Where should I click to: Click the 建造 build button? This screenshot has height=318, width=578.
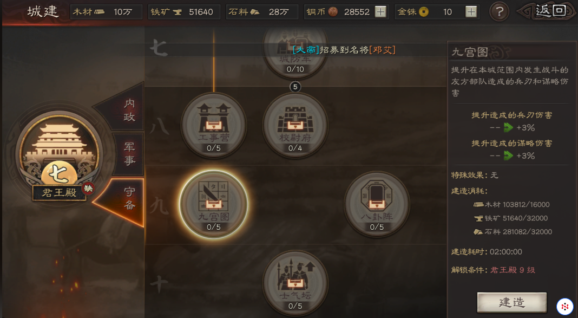coord(511,302)
